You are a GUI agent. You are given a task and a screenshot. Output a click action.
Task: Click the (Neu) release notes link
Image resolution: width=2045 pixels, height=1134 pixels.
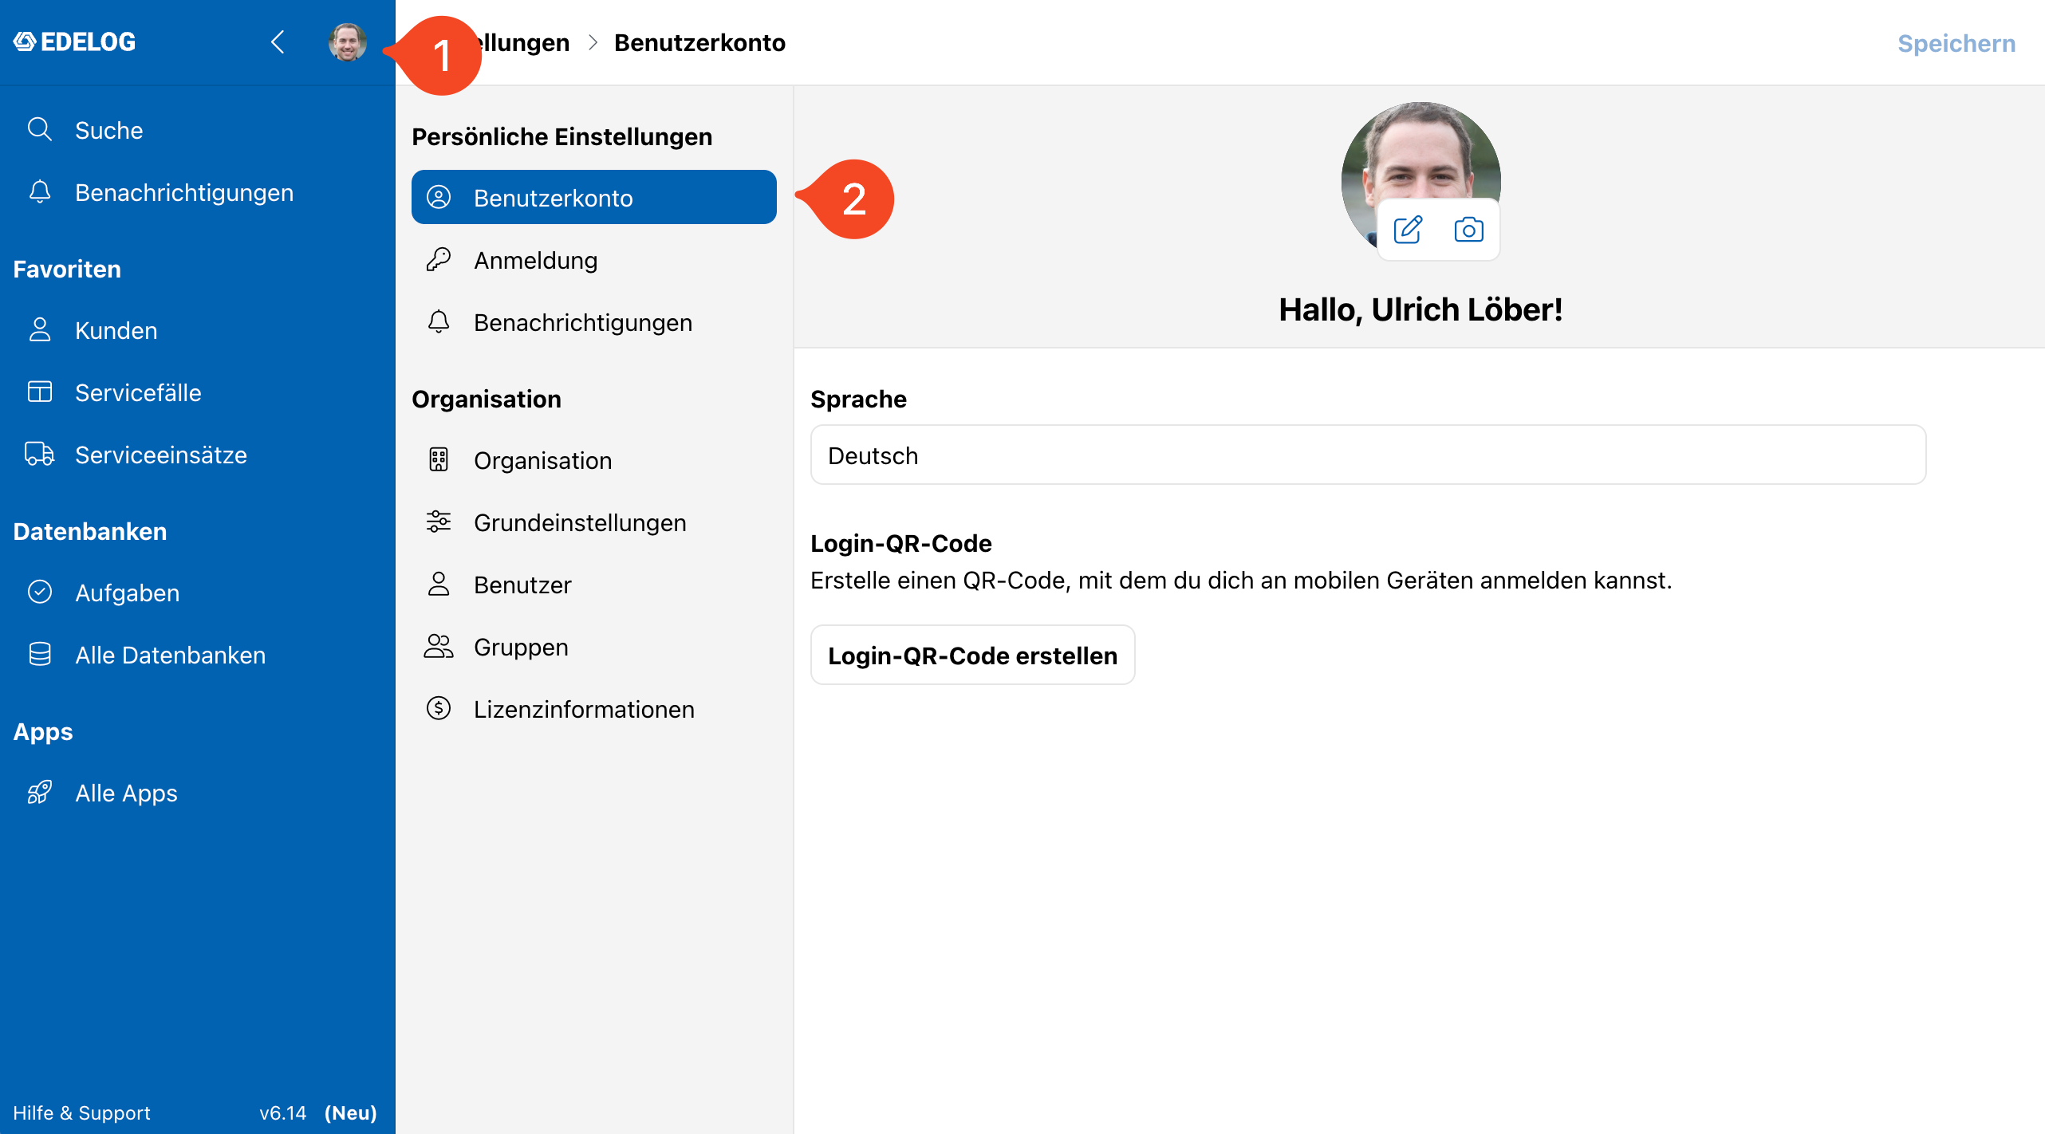[x=351, y=1112]
